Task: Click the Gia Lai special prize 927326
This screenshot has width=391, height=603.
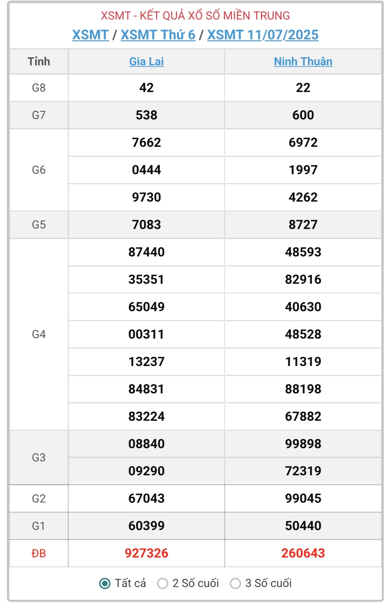Action: (146, 553)
